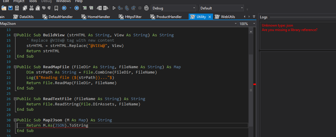336x137 pixels.
Task: Click the 'Unknown type: json' error message
Action: point(277,26)
